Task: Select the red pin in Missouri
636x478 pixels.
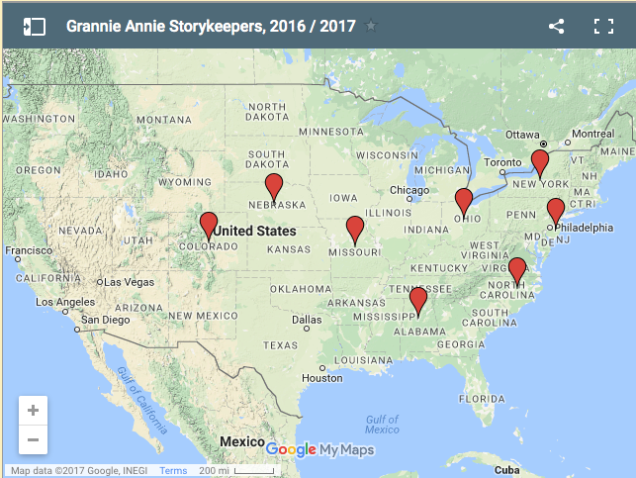Action: 355,230
